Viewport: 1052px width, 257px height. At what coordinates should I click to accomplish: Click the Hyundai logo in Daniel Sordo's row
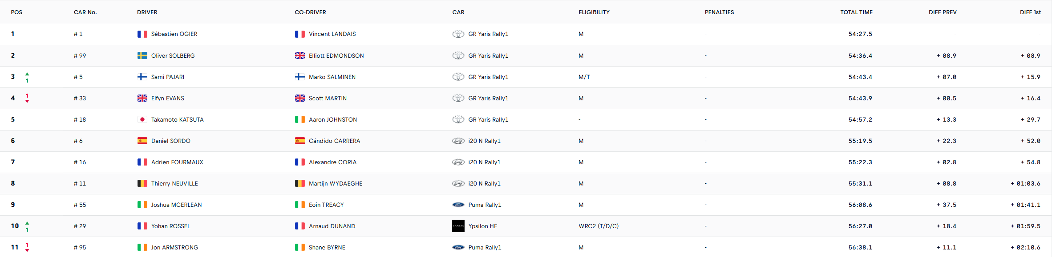point(458,141)
